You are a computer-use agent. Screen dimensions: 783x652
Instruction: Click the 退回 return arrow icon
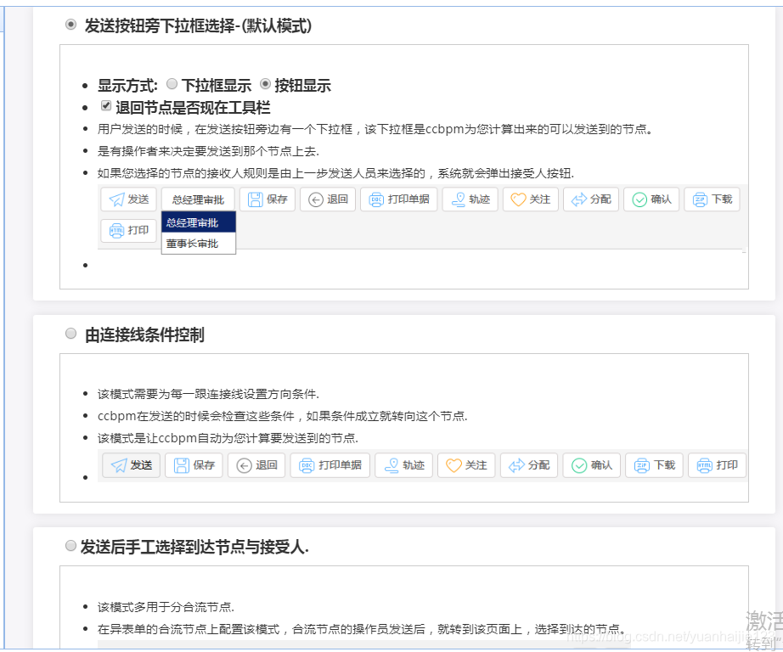[317, 199]
